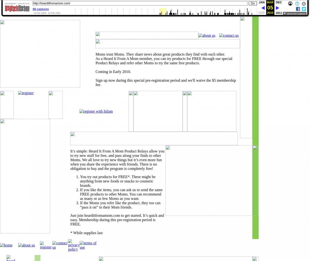Open the footer 'register' link
The height and width of the screenshot is (261, 310).
(46, 245)
